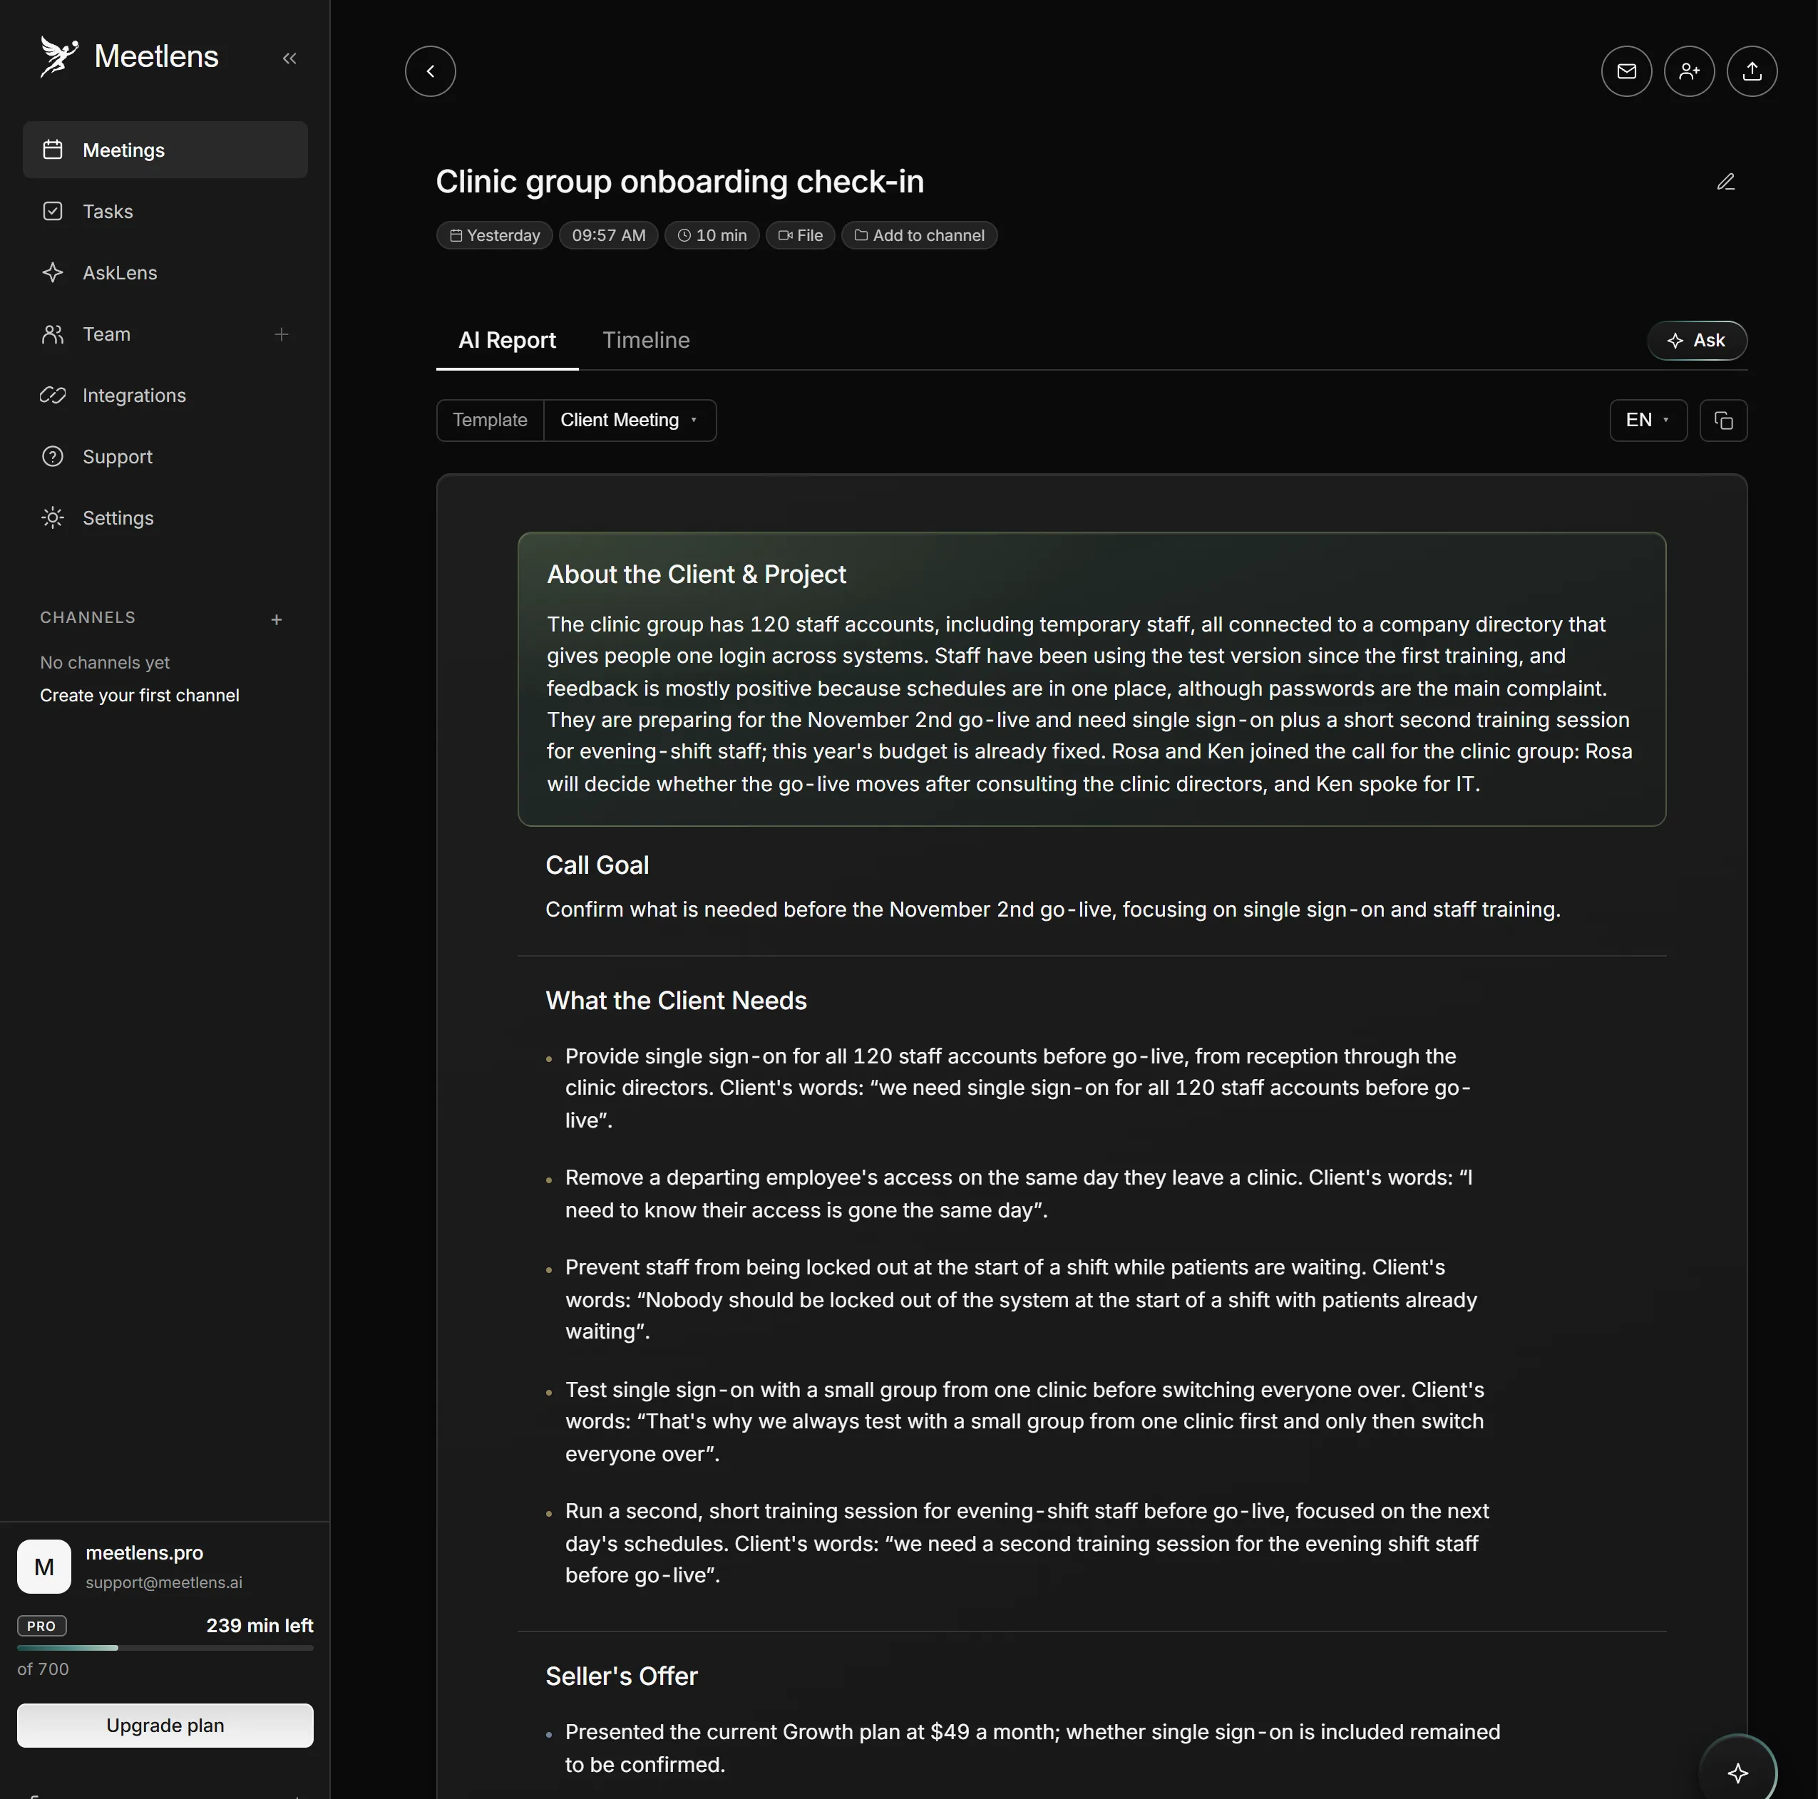The width and height of the screenshot is (1818, 1799).
Task: Click the add person invite icon
Action: click(1689, 71)
